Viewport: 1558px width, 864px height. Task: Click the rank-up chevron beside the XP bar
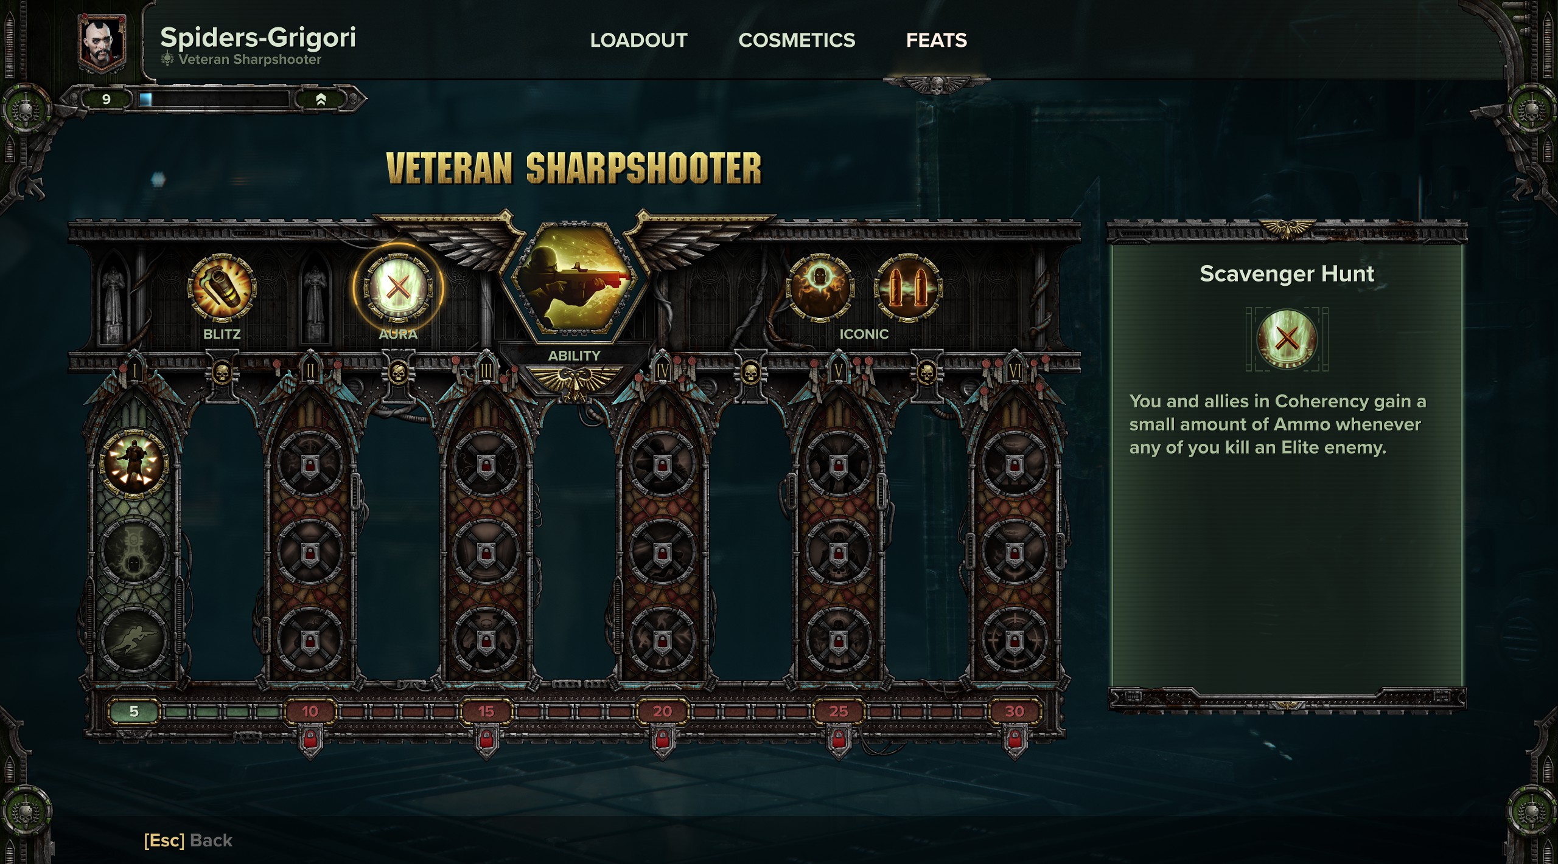321,99
